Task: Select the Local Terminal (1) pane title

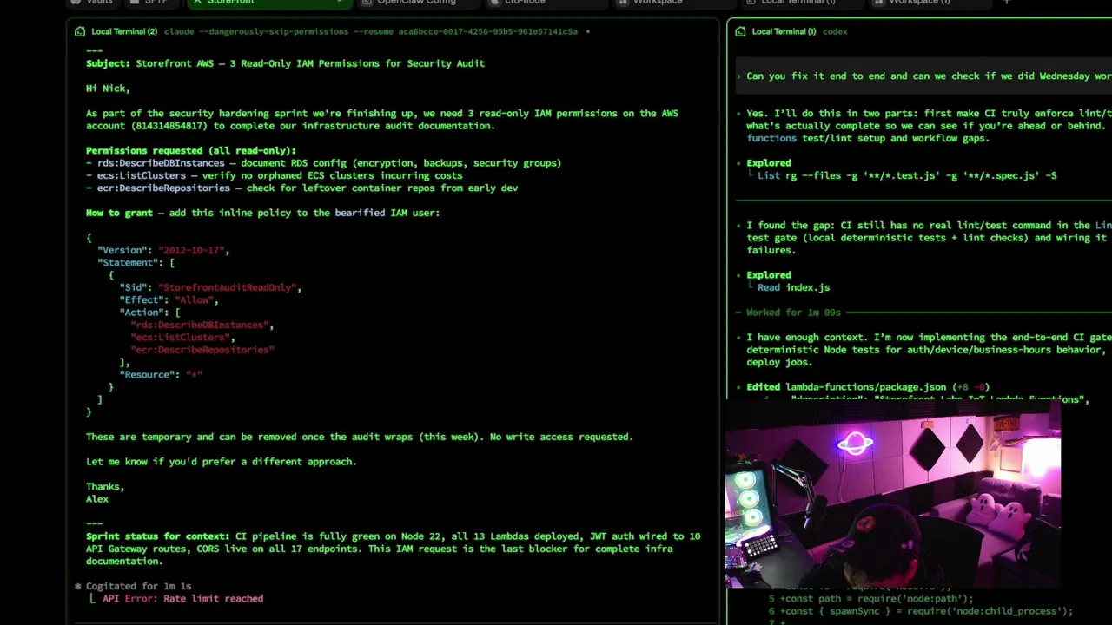Action: coord(784,31)
